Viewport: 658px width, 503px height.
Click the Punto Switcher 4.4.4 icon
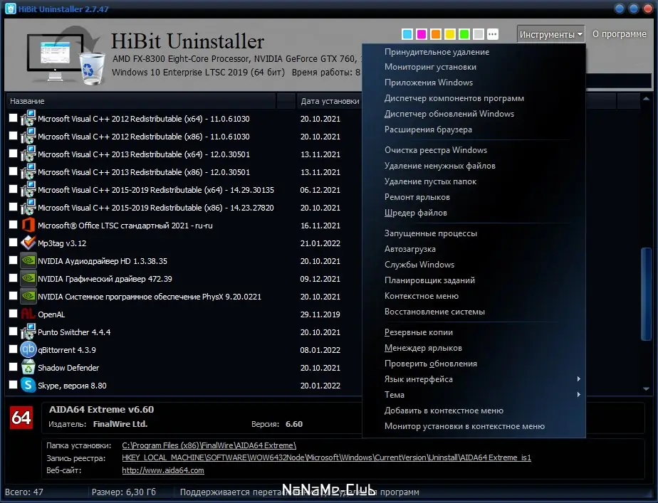pos(28,332)
